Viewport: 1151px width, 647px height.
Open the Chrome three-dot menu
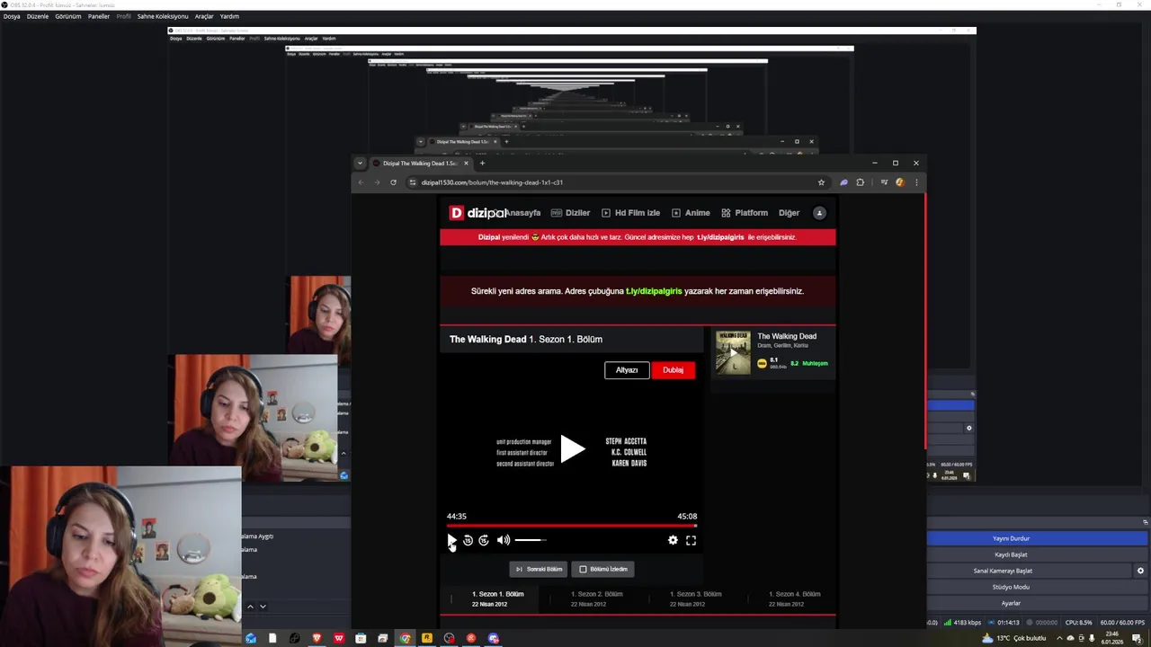916,182
